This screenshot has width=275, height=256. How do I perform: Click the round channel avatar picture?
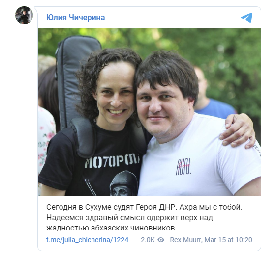point(24,15)
